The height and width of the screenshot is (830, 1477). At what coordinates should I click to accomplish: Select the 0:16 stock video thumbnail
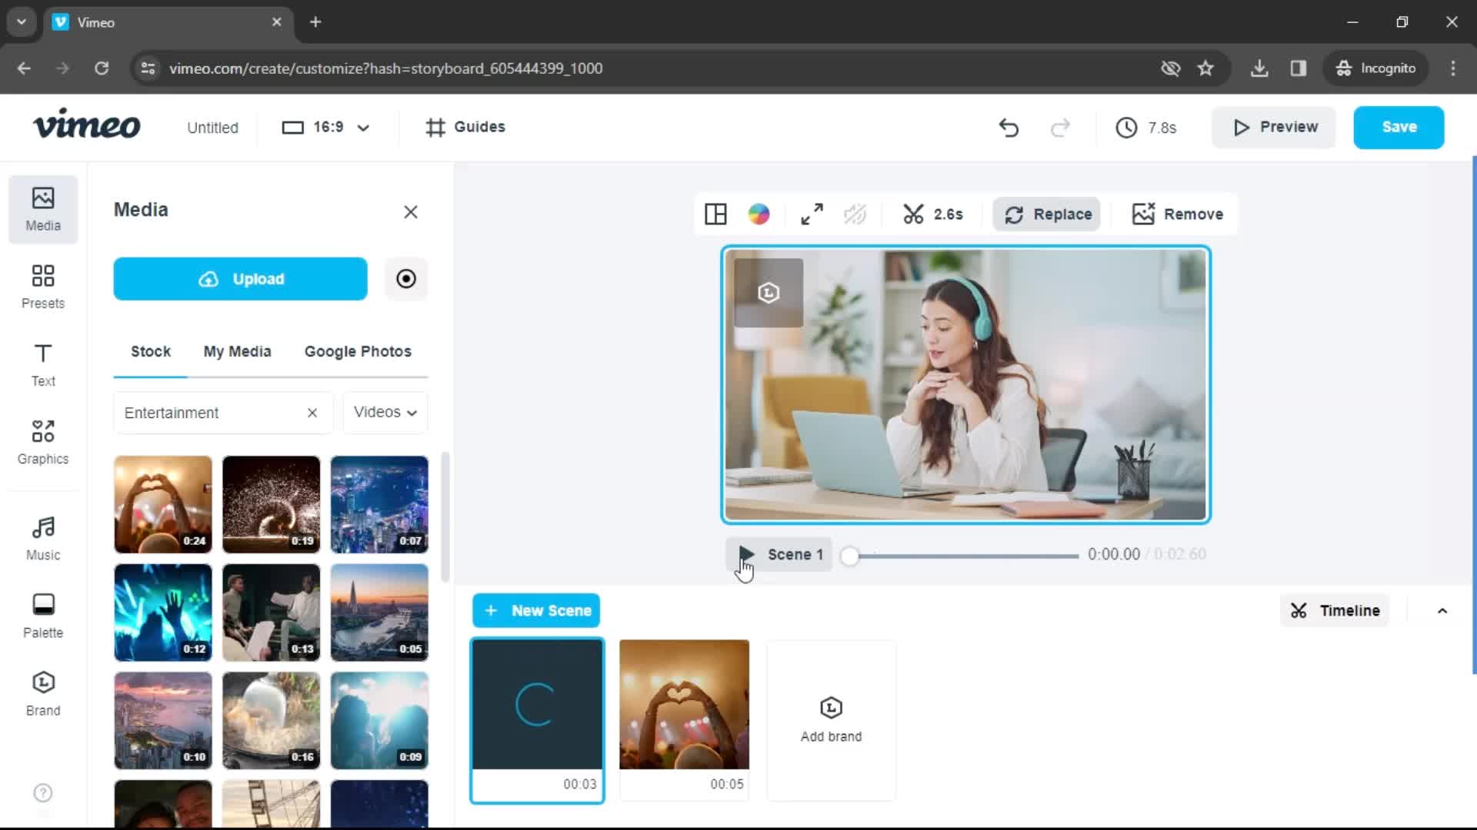(x=271, y=721)
